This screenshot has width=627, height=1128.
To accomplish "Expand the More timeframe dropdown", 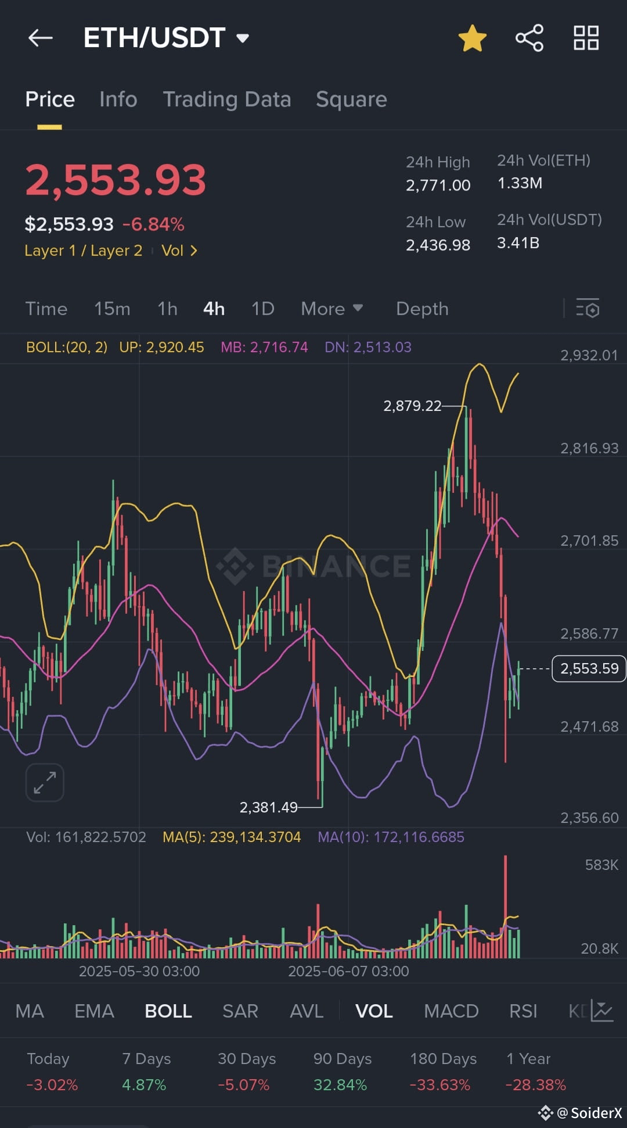I will click(332, 309).
